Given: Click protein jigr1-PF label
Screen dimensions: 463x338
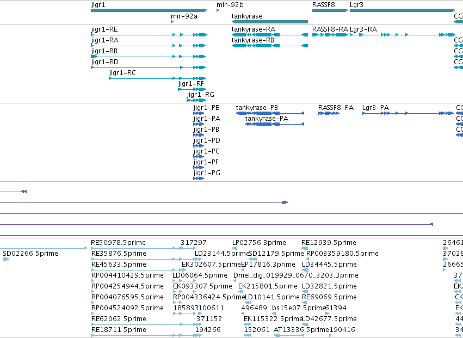Looking at the screenshot, I should (x=206, y=163).
